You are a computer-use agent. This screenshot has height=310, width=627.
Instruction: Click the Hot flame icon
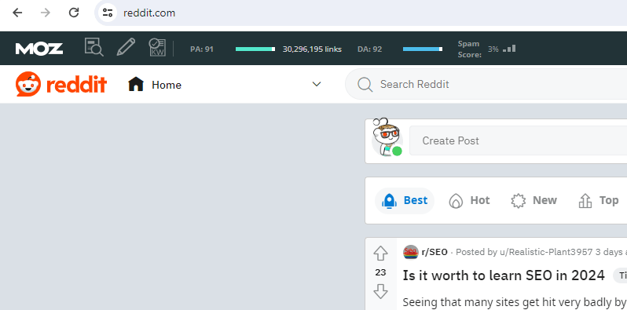[x=456, y=201]
